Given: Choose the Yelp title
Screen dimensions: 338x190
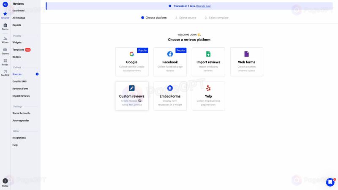Looking at the screenshot, I should [208, 96].
